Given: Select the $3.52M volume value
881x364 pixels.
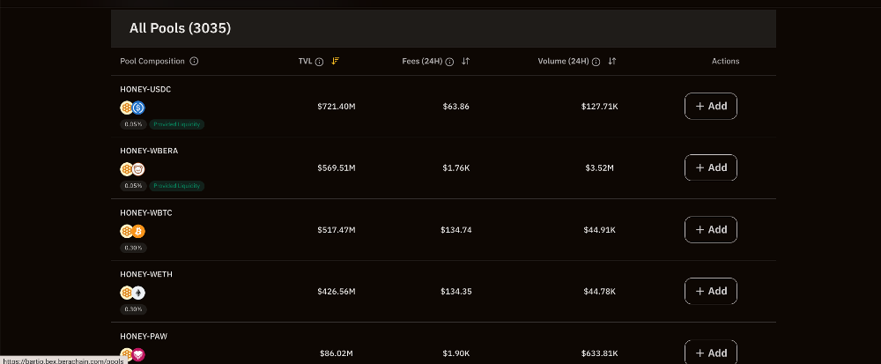Looking at the screenshot, I should [599, 168].
